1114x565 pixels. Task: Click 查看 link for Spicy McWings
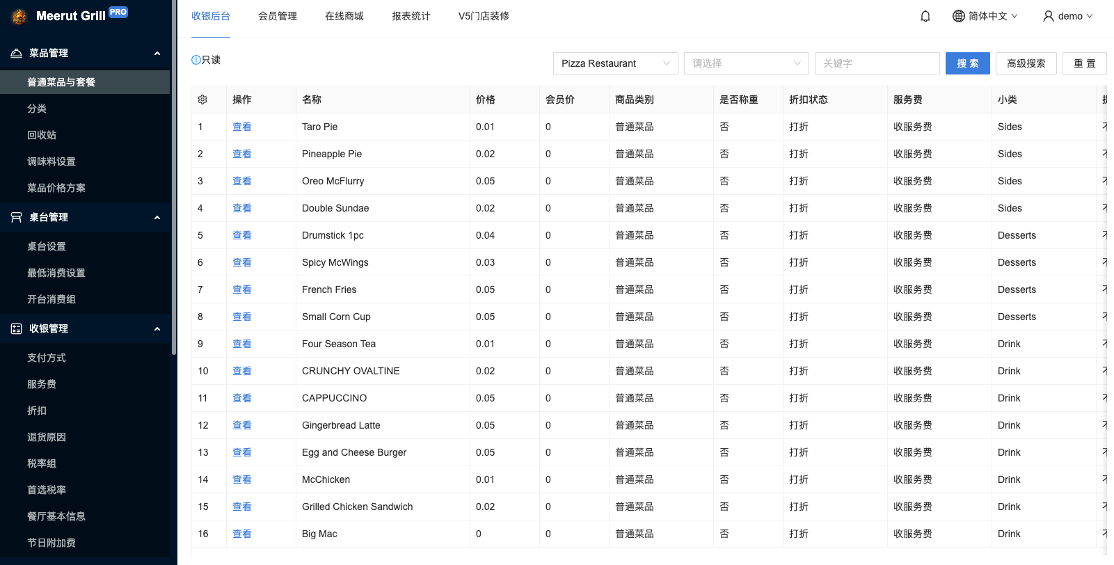242,262
